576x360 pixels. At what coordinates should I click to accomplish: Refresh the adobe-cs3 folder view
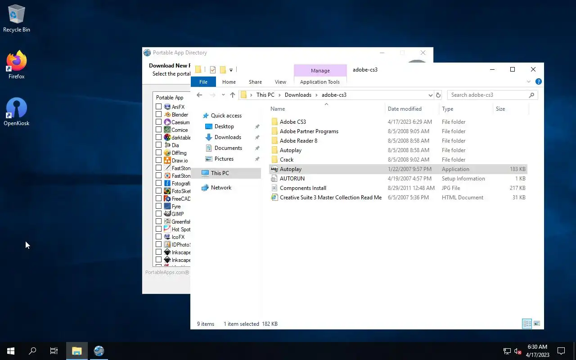(x=438, y=95)
